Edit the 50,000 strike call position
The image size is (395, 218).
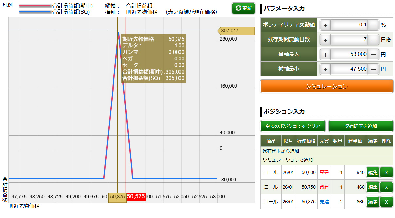373,173
